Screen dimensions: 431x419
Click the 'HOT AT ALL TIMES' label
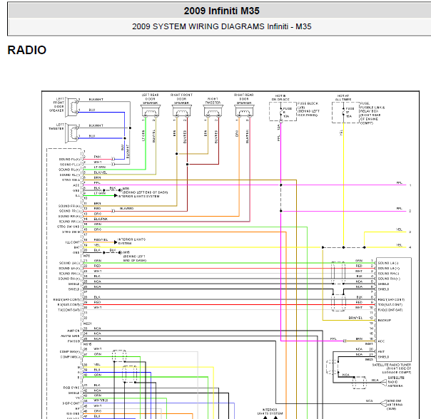[x=343, y=98]
